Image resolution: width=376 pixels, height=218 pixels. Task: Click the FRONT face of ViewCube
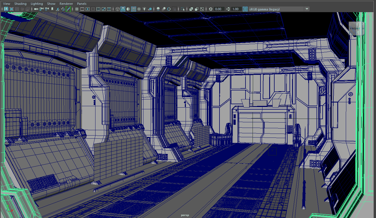click(355, 29)
